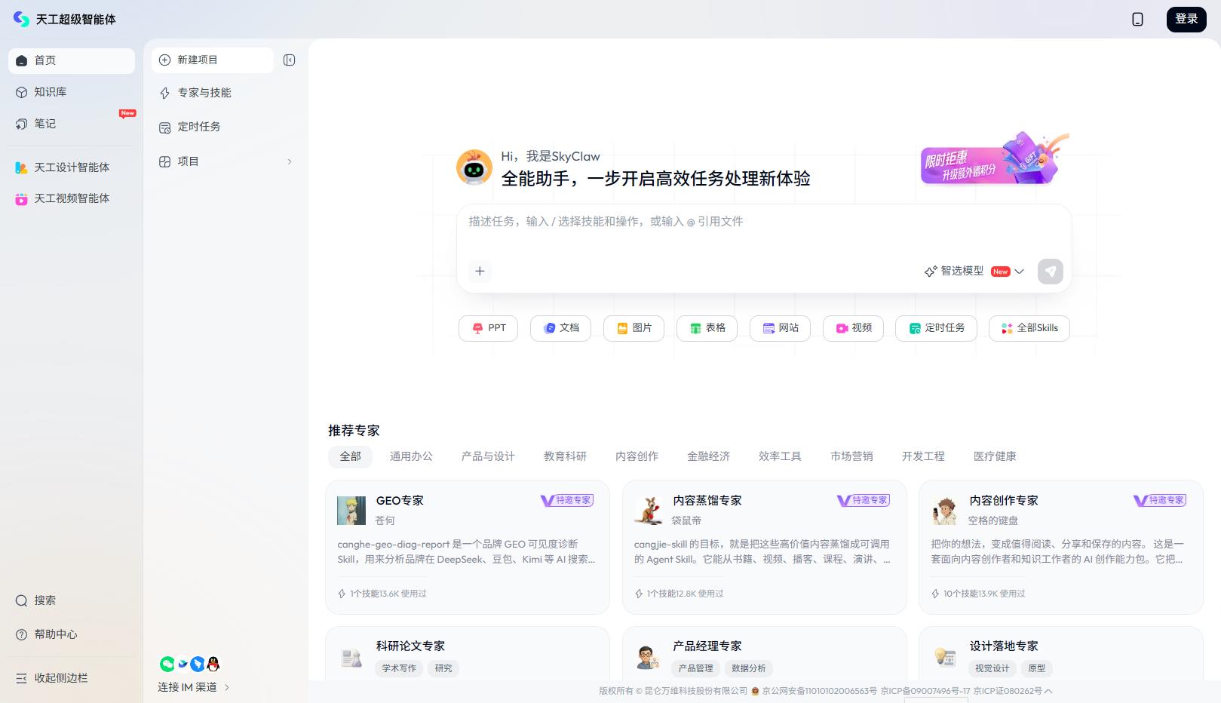Open the 内容创作专家 card title
1221x703 pixels.
[1004, 501]
